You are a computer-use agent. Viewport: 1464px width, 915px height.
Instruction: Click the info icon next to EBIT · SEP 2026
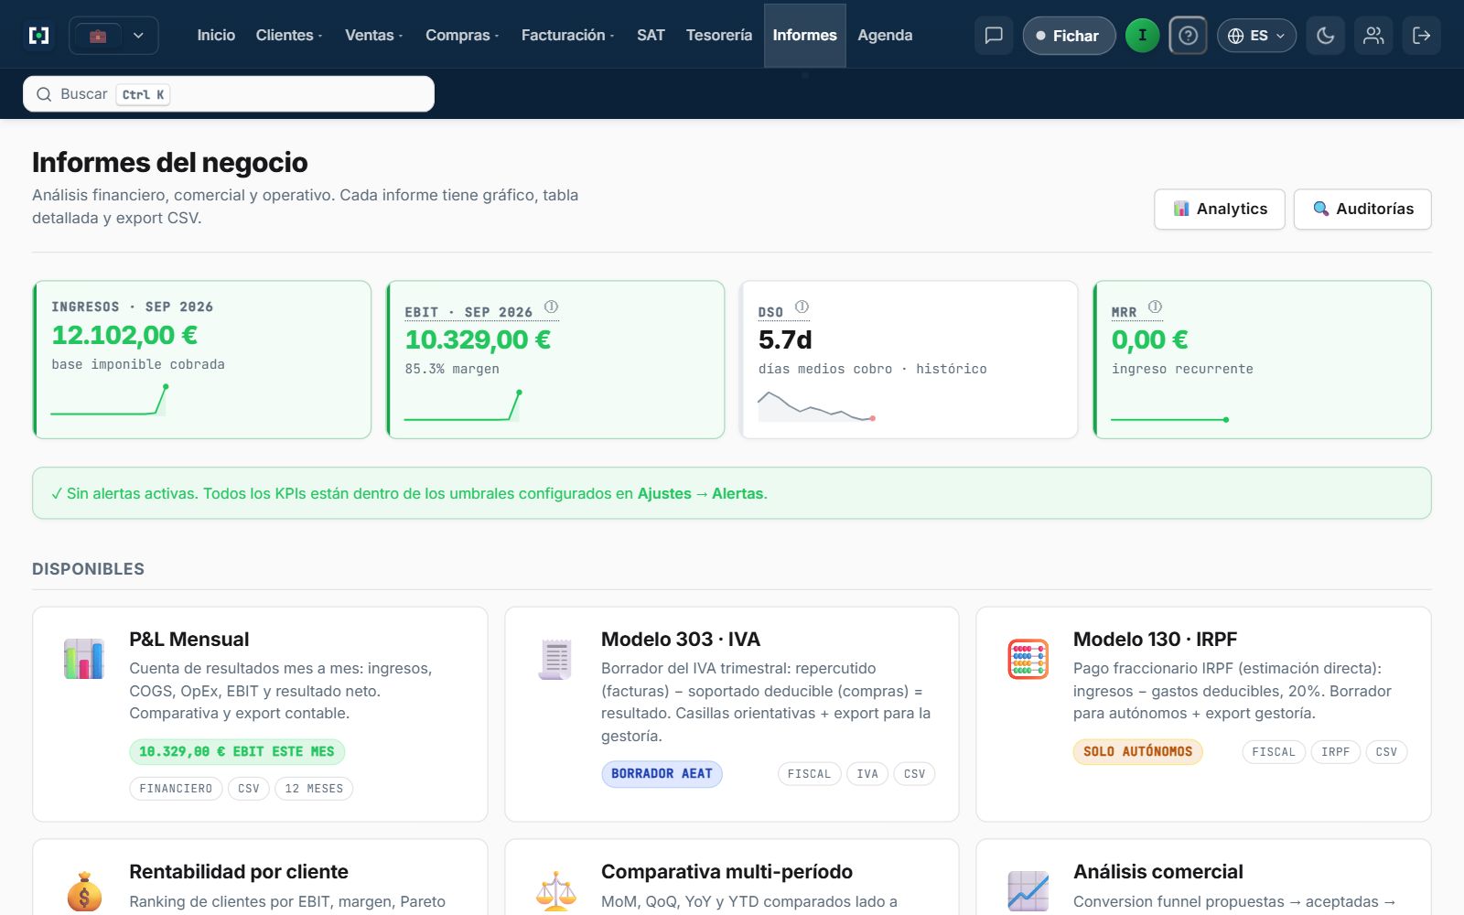(551, 307)
